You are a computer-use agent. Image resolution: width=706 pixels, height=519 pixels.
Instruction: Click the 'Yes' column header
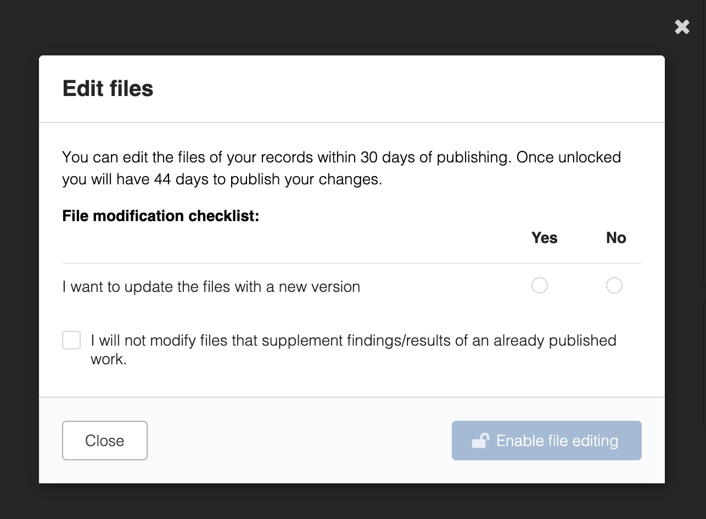coord(544,238)
